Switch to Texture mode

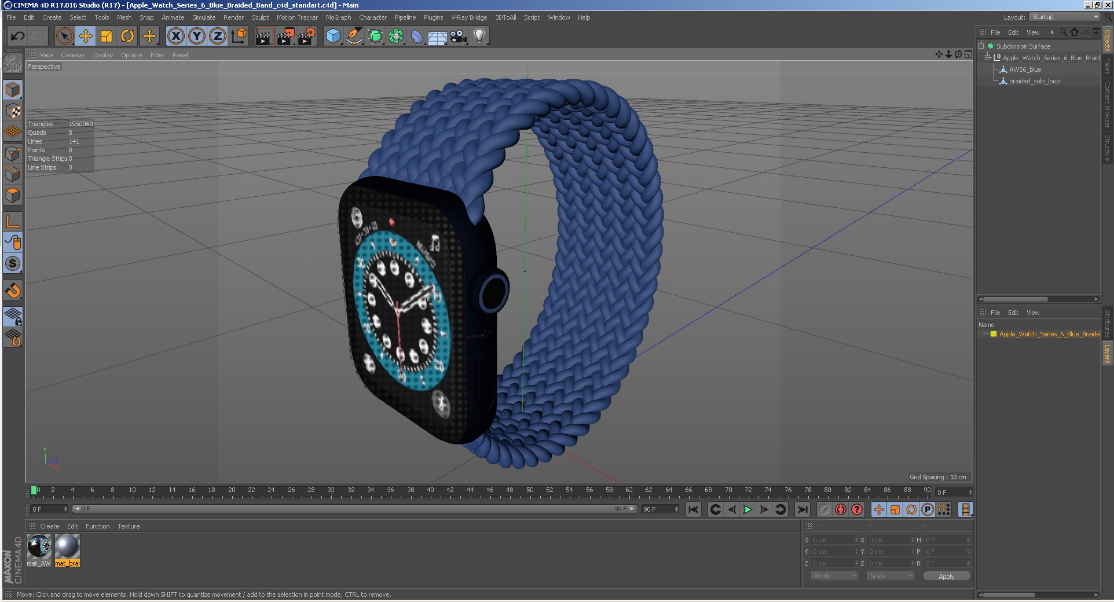pyautogui.click(x=13, y=111)
